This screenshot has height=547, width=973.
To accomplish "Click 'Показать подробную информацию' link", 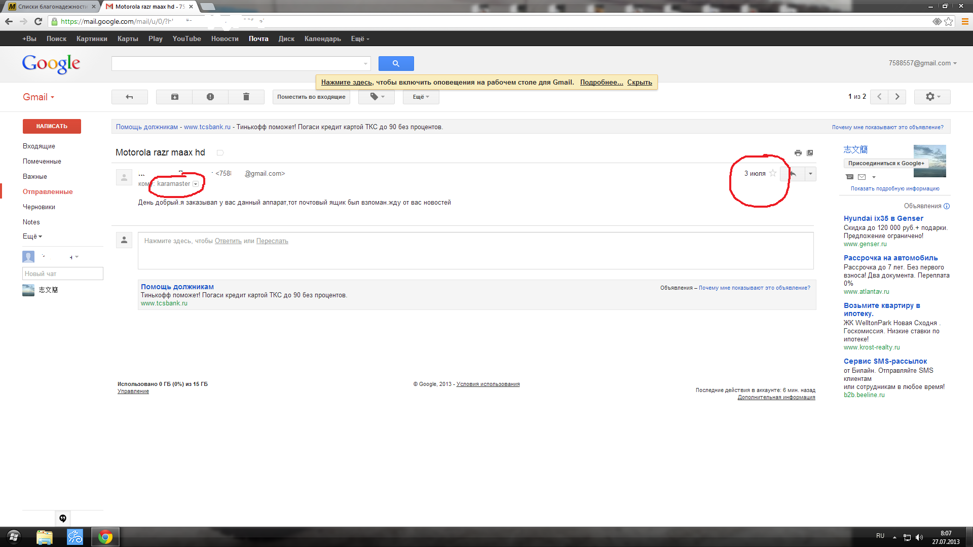I will (895, 188).
